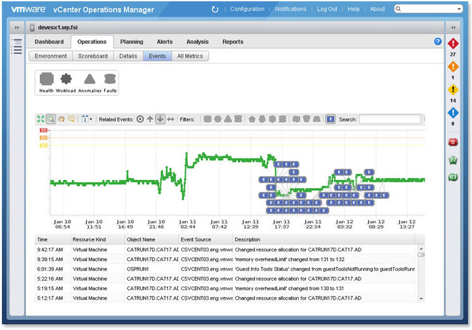Select the hand pan tool

(x=62, y=119)
